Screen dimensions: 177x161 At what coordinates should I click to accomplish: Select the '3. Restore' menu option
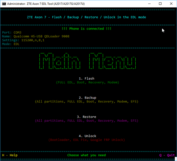tap(87, 117)
